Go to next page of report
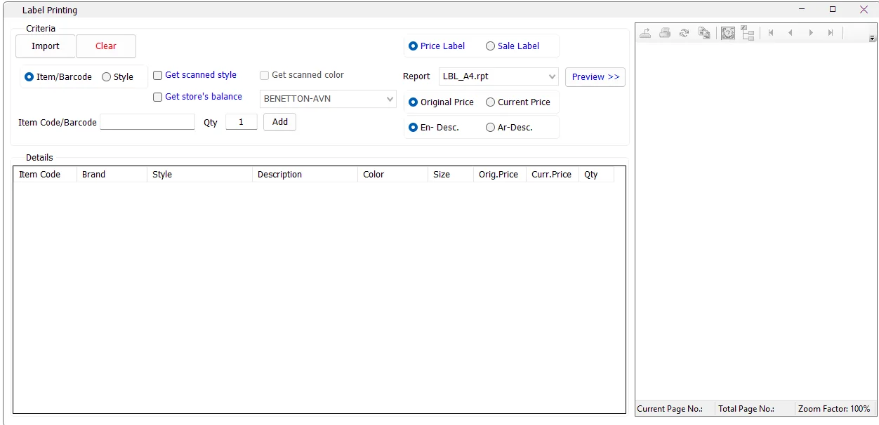This screenshot has height=425, width=879. coord(811,33)
